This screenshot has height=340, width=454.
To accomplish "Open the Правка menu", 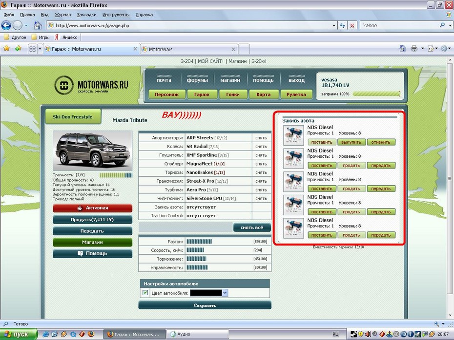I will [x=27, y=15].
